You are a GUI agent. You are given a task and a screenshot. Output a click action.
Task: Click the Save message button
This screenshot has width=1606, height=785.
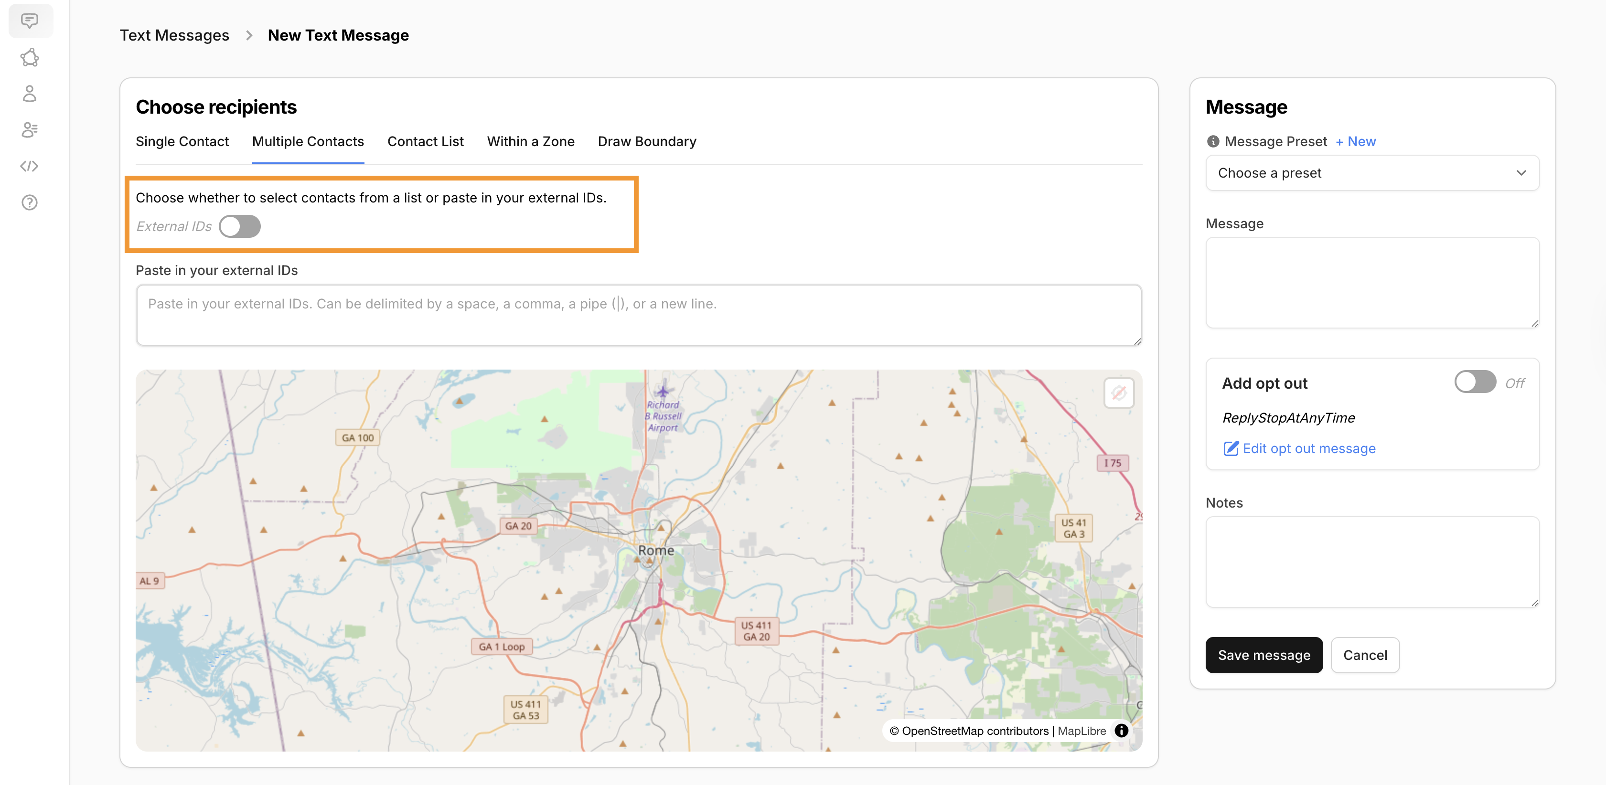point(1263,655)
